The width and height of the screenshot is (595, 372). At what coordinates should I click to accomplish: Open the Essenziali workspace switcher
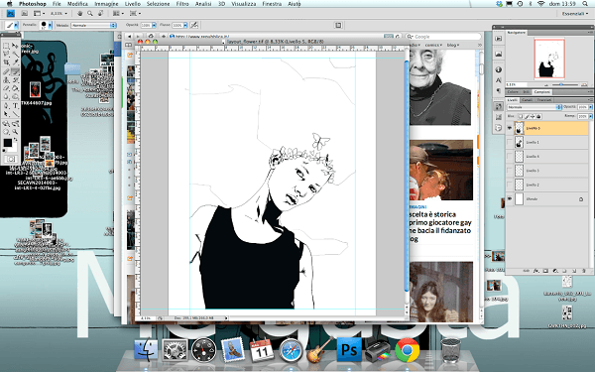[575, 13]
